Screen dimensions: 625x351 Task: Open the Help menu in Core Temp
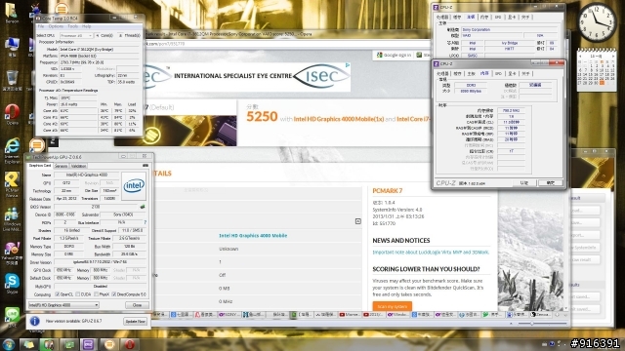click(x=87, y=26)
